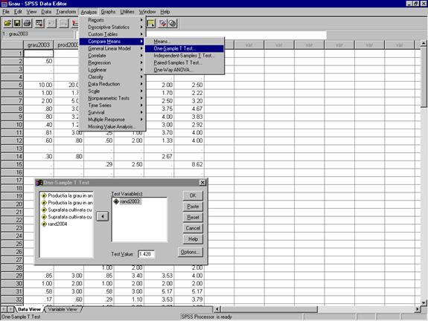Expand the Descriptive Statistics submenu
Screen dimensions: 428x321
click(x=112, y=27)
